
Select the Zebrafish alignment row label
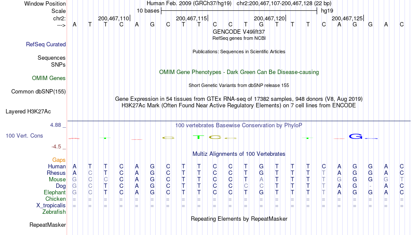click(x=54, y=212)
